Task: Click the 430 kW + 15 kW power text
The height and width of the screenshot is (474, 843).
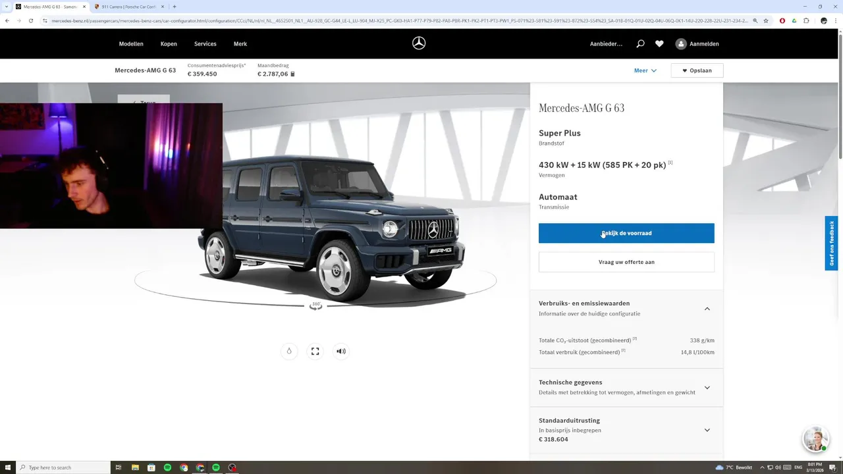Action: [602, 165]
